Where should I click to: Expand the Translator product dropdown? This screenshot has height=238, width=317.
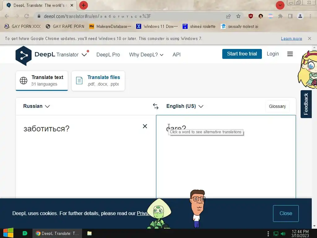pyautogui.click(x=84, y=55)
